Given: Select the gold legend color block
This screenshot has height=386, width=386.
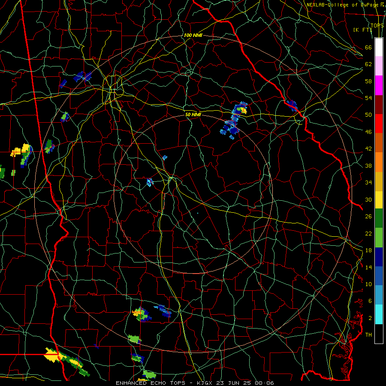Looking at the screenshot, I should (379, 181).
